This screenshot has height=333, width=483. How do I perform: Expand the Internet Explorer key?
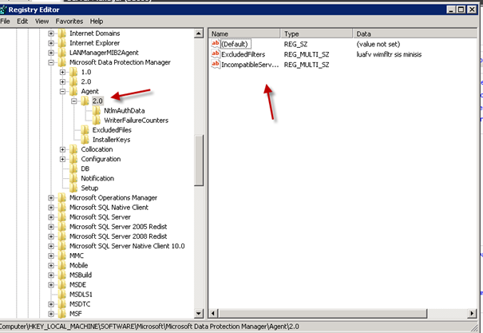pyautogui.click(x=51, y=43)
